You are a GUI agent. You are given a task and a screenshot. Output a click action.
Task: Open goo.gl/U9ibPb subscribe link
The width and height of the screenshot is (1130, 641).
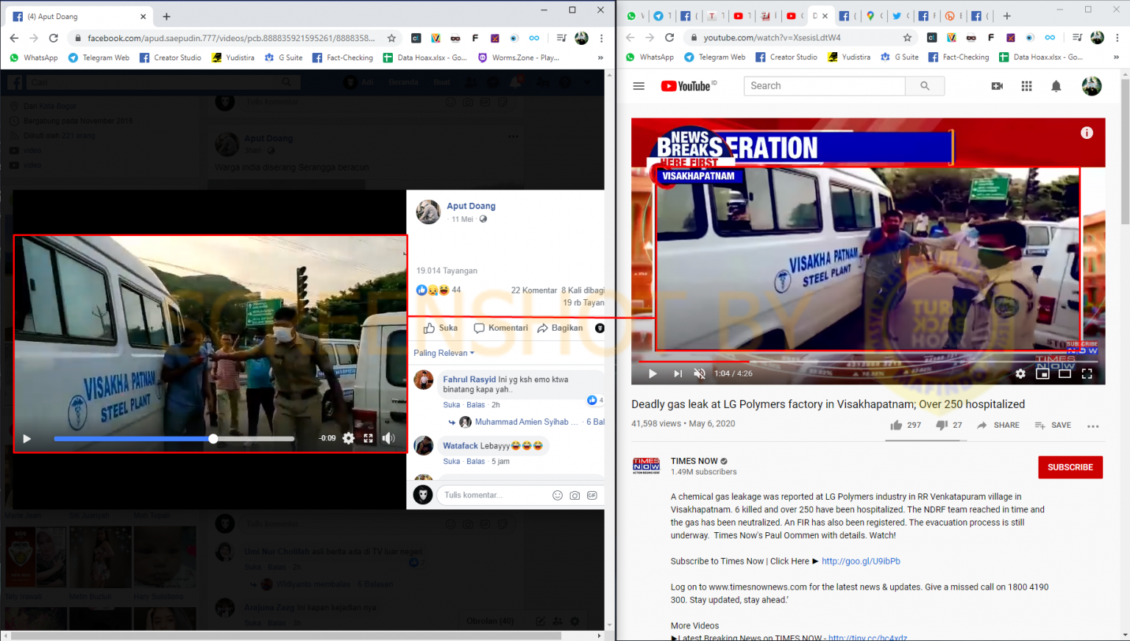click(861, 561)
